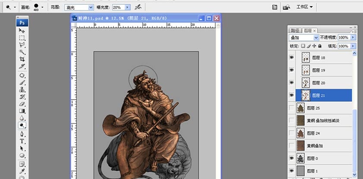Select the Pen tool

click(22, 134)
